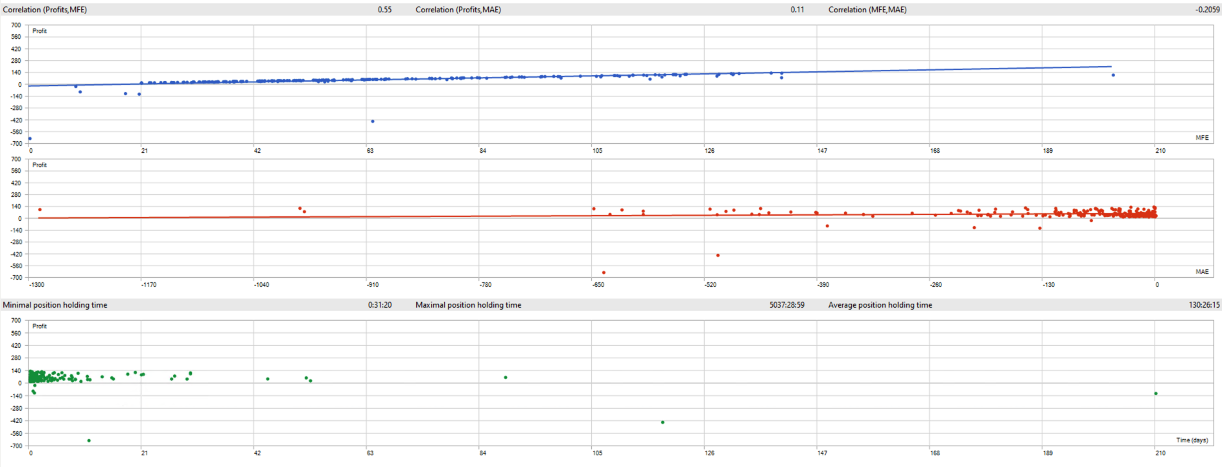The height and width of the screenshot is (467, 1222).
Task: Select the 5037:28:59 maximal holding time value
Action: point(787,305)
